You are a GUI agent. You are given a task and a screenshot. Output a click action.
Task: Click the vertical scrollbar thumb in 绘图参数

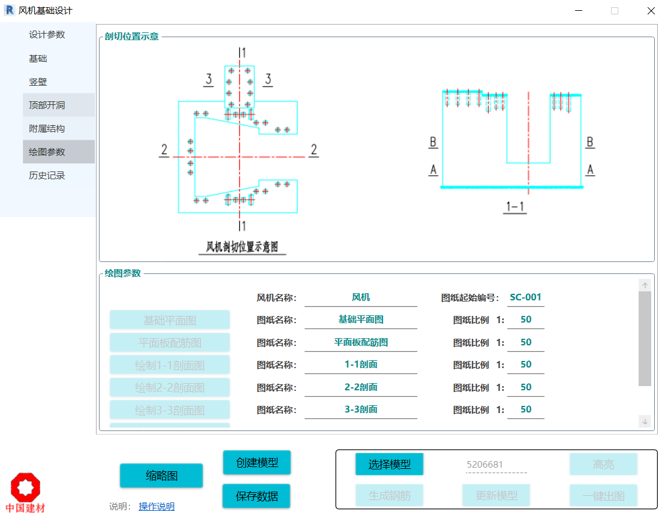645,339
